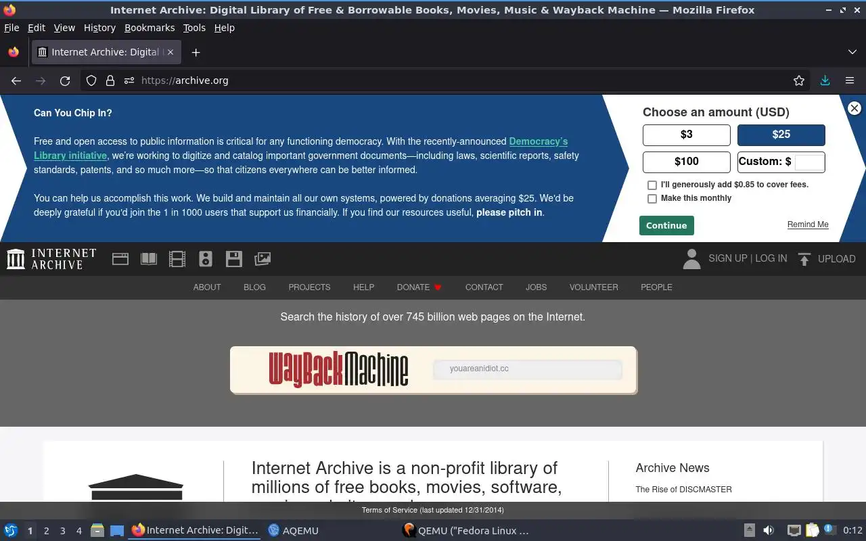This screenshot has height=541, width=866.
Task: Click the notifications tray icon
Action: [829, 530]
